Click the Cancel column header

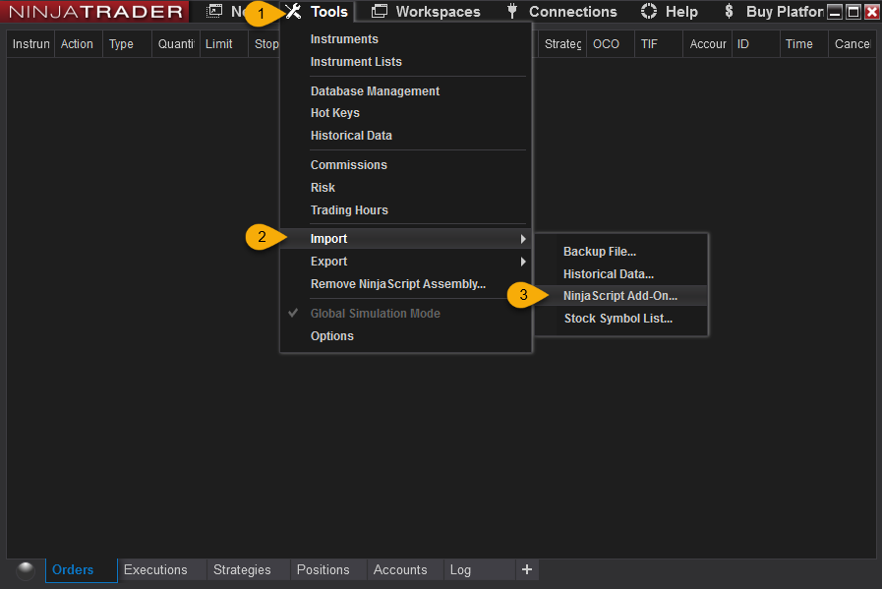(853, 44)
